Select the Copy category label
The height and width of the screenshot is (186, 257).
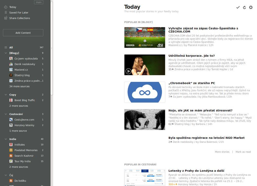[13, 95]
